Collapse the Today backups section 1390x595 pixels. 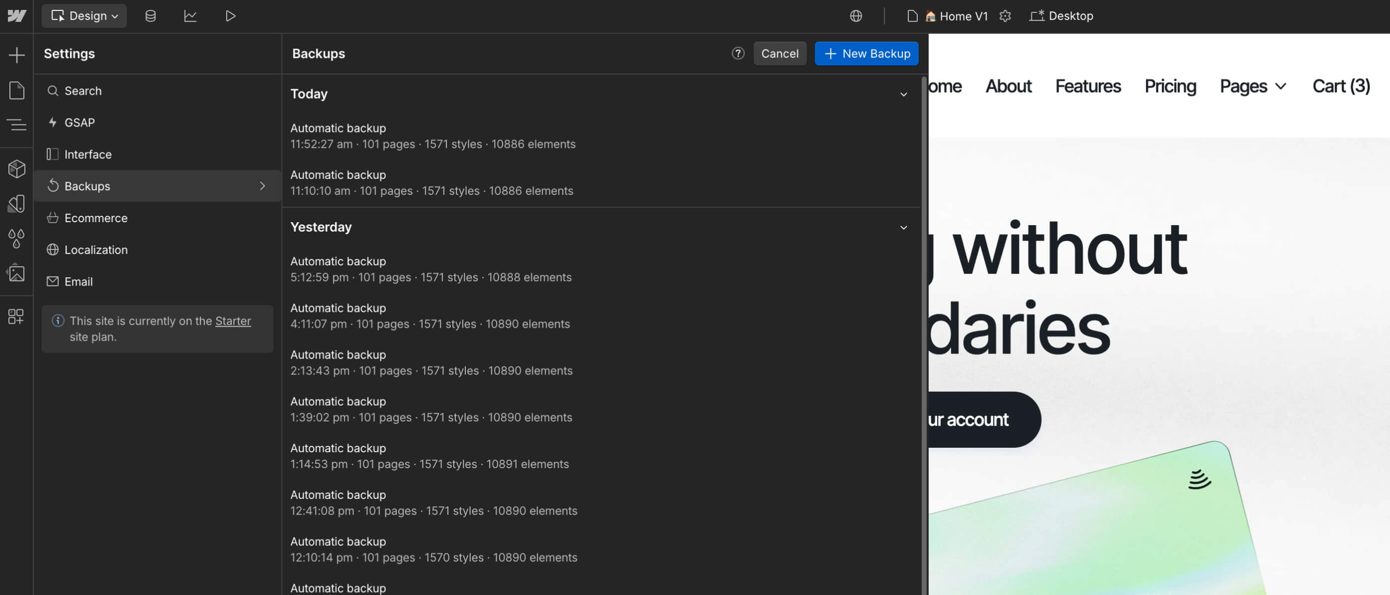pos(903,94)
